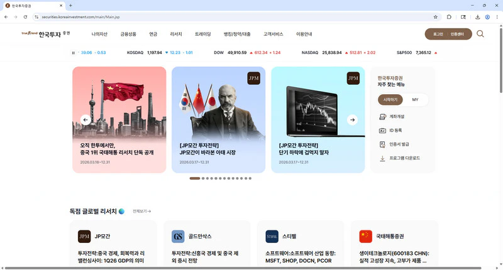Viewport: 503px width, 270px height.
Task: Open the 금융상품 menu
Action: 128,34
